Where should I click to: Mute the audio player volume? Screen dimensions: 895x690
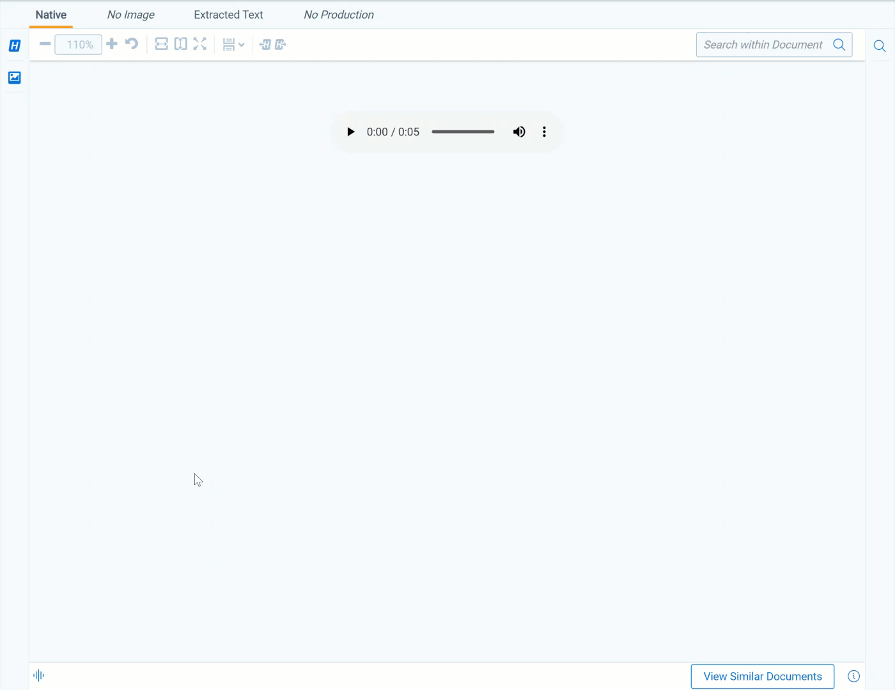pos(519,132)
